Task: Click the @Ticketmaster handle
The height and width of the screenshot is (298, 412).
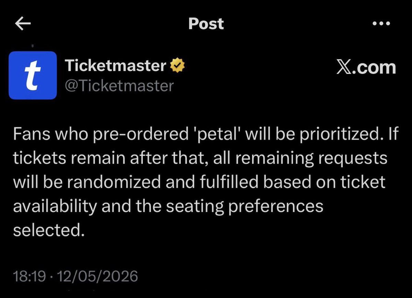Action: pyautogui.click(x=119, y=86)
